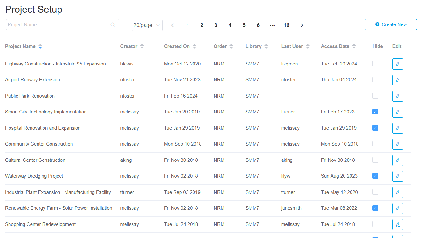Screen dimensions: 423x238
Task: Click the ellipsis to jump pages ahead
Action: (272, 25)
